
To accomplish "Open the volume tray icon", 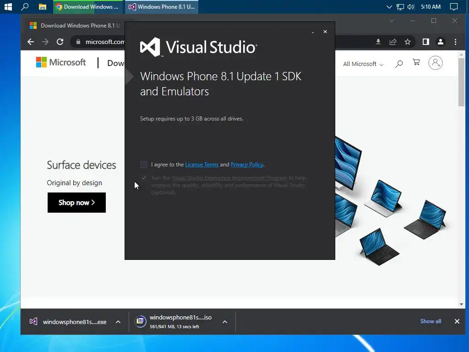I will [x=411, y=6].
